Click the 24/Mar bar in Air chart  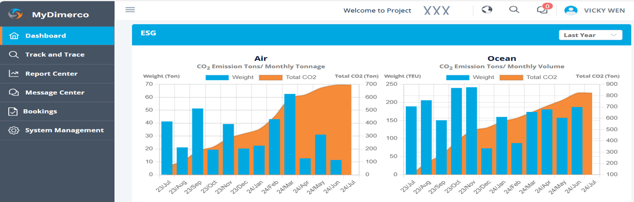pyautogui.click(x=289, y=134)
